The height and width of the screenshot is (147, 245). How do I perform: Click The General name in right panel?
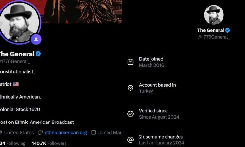click(x=210, y=30)
